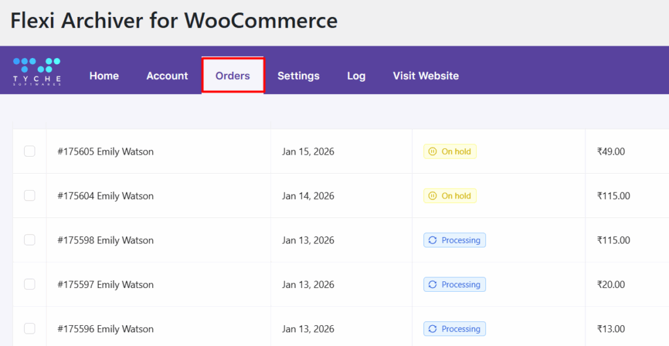Tick the checkbox for order #175604
Image resolution: width=669 pixels, height=346 pixels.
(29, 196)
